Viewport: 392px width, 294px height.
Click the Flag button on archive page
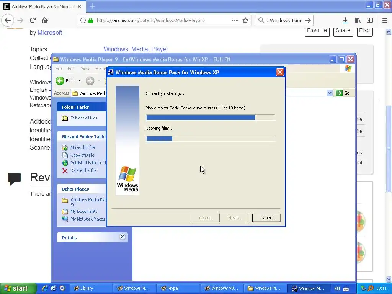click(364, 31)
